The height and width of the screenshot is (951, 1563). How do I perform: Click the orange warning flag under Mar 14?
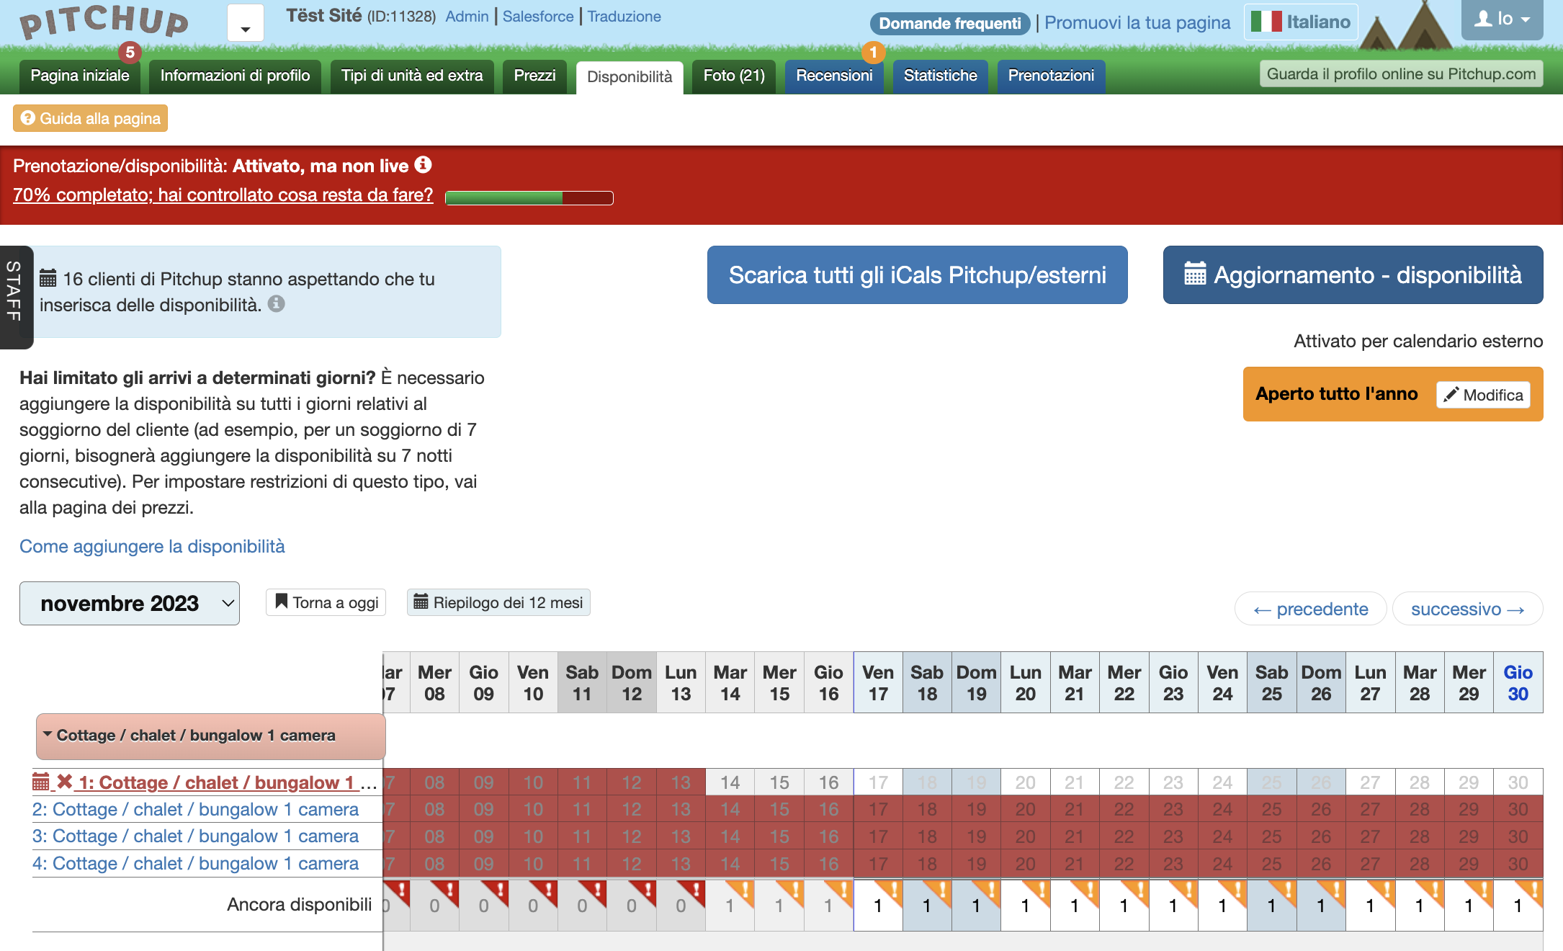[742, 892]
